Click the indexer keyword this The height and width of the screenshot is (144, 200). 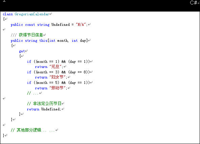(x=43, y=40)
